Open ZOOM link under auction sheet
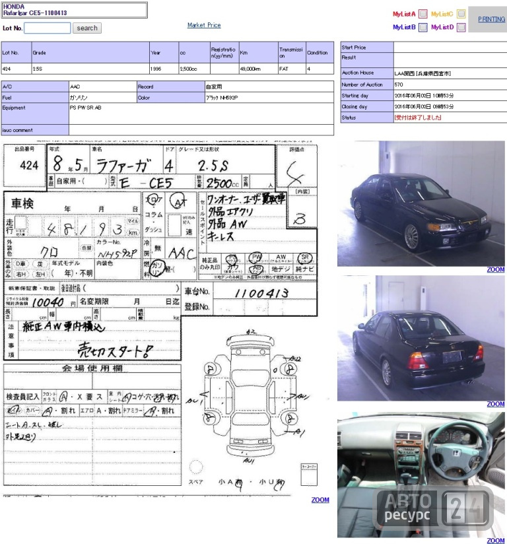Screen dimensions: 507x544 pyautogui.click(x=320, y=500)
